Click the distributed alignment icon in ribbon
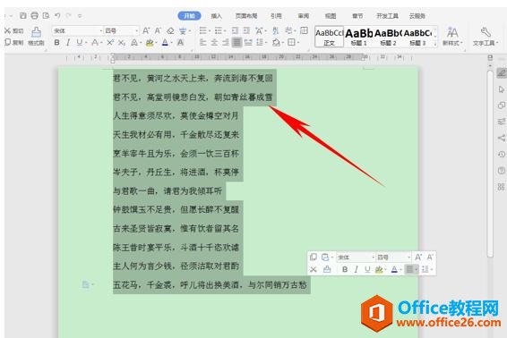 [248, 42]
